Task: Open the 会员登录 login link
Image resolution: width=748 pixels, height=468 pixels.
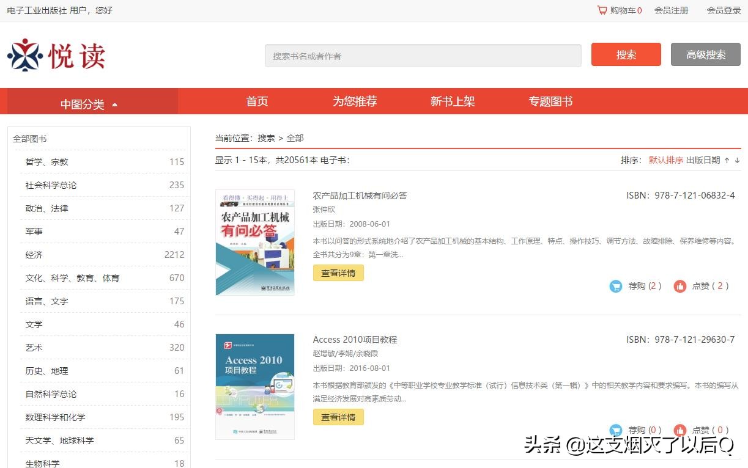Action: click(x=723, y=10)
